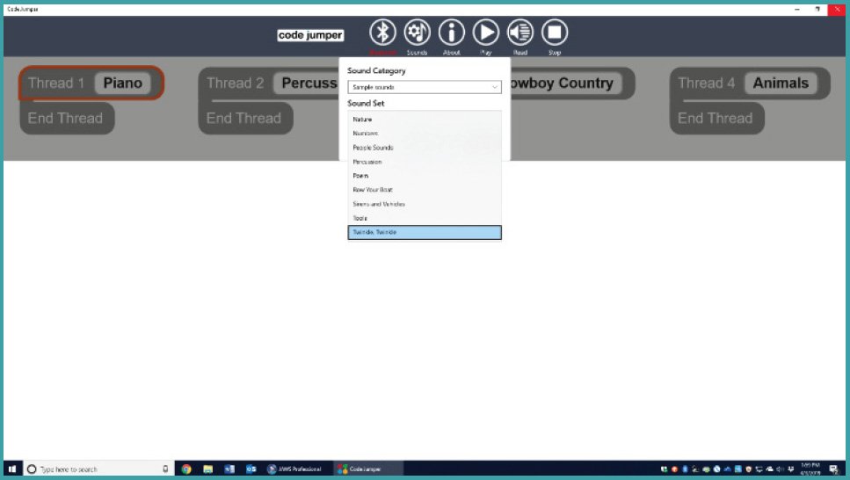
Task: Choose Percussion in the sound set list
Action: [425, 162]
